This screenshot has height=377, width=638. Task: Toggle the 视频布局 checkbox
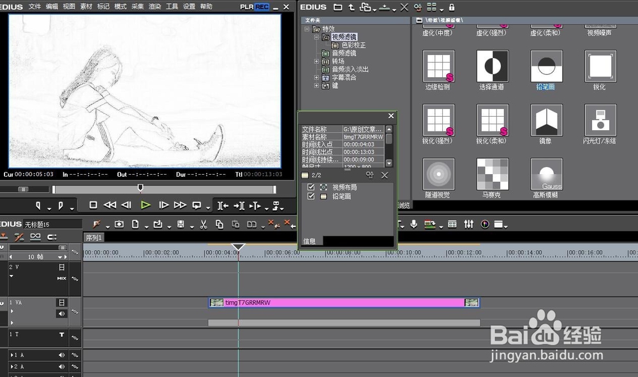tap(311, 187)
